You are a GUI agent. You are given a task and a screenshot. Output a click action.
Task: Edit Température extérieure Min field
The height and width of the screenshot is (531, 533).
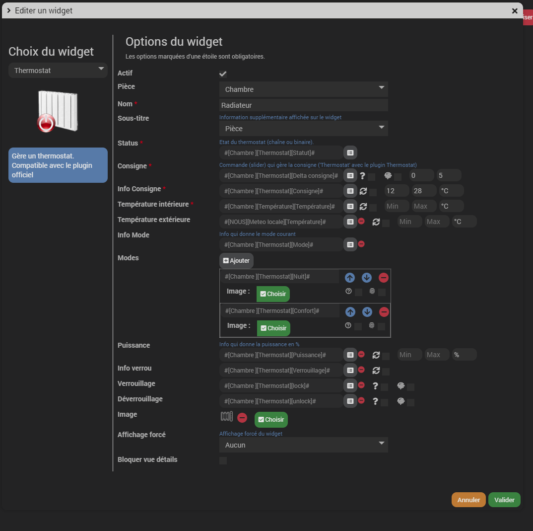click(409, 222)
